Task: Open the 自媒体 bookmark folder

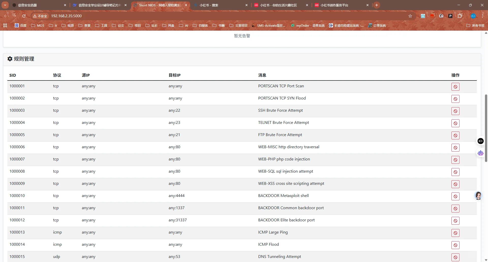Action: tap(200, 25)
